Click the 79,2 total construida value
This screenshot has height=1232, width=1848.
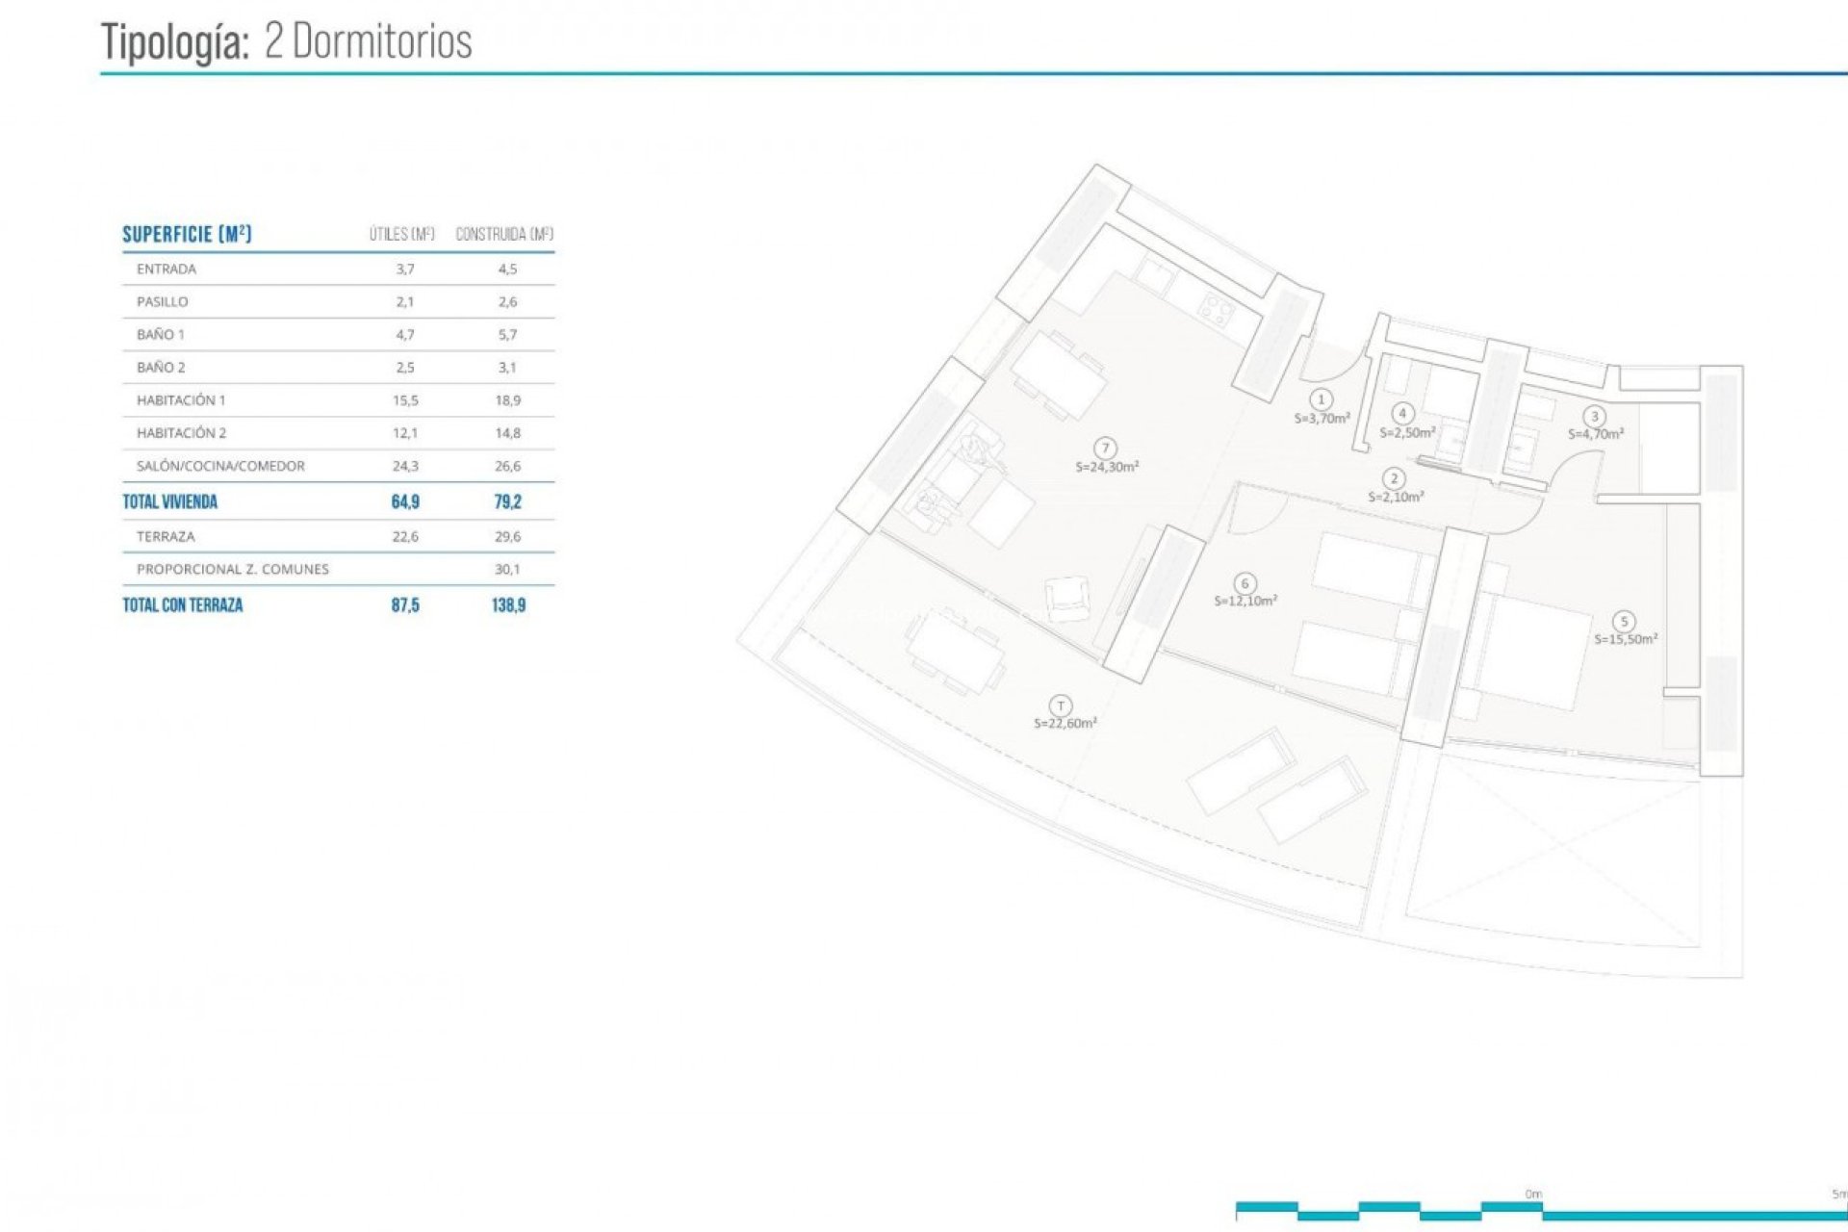pos(507,501)
